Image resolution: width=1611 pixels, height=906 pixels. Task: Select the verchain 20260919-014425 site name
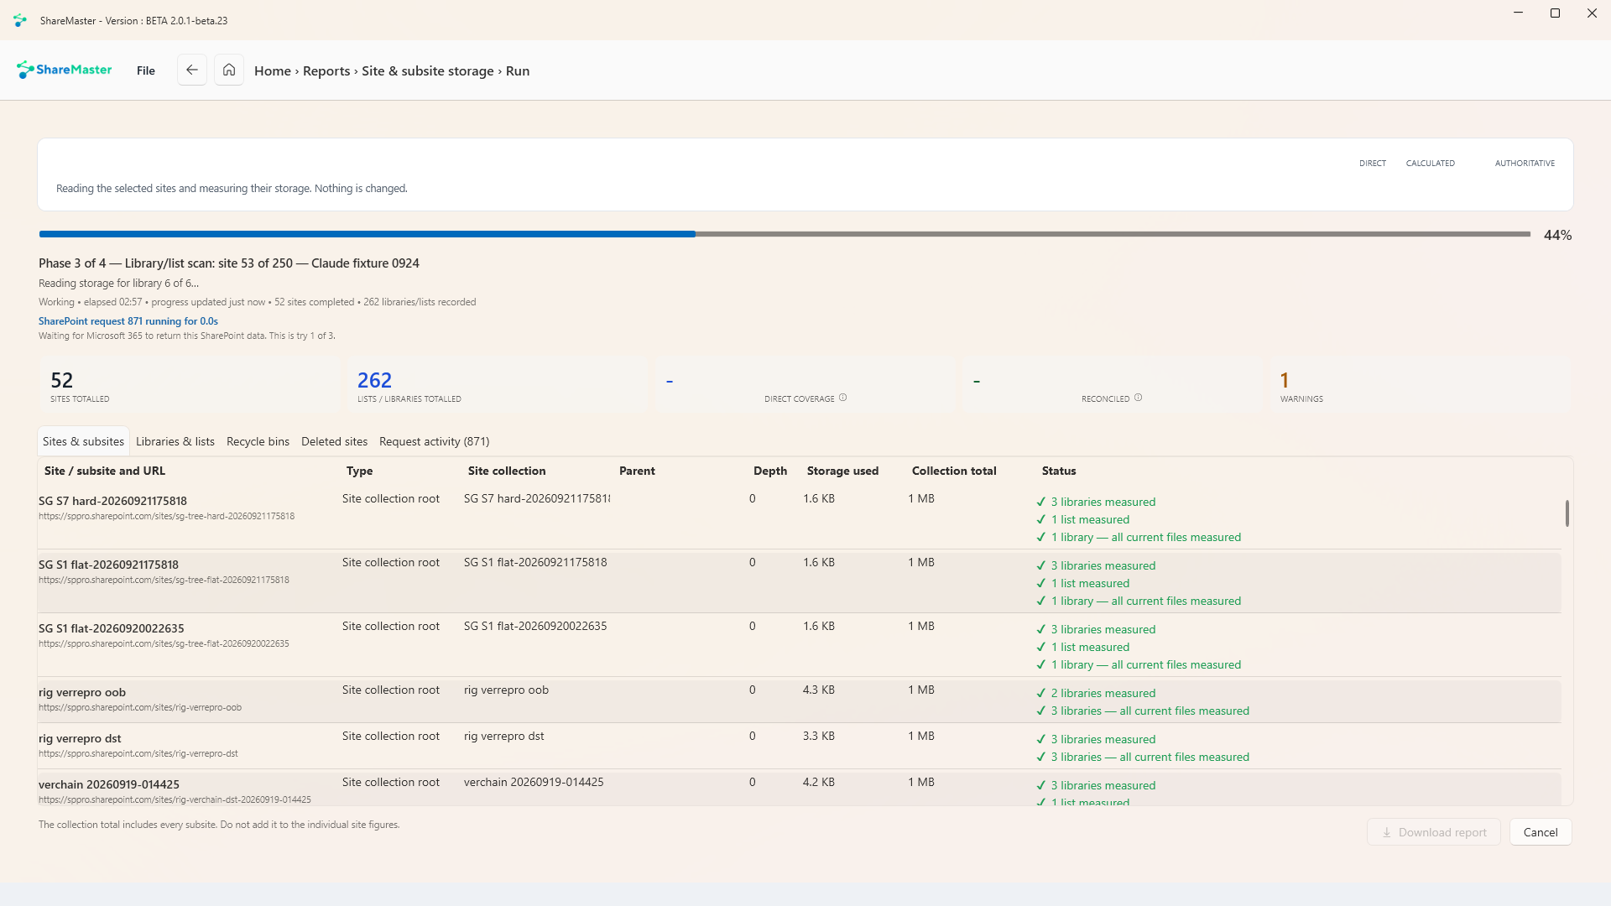(109, 784)
